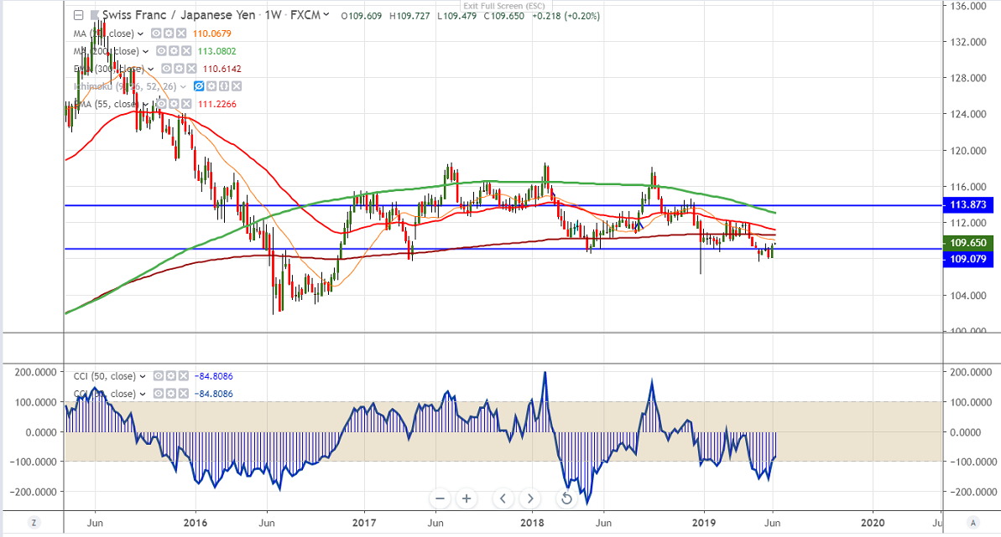Viewport: 1001px width, 537px height.
Task: Click MA 200 value 113.0802
Action: click(216, 51)
